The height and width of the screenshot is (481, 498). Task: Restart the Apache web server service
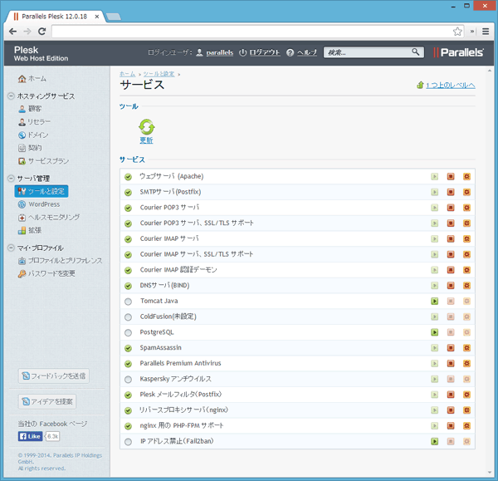(466, 176)
